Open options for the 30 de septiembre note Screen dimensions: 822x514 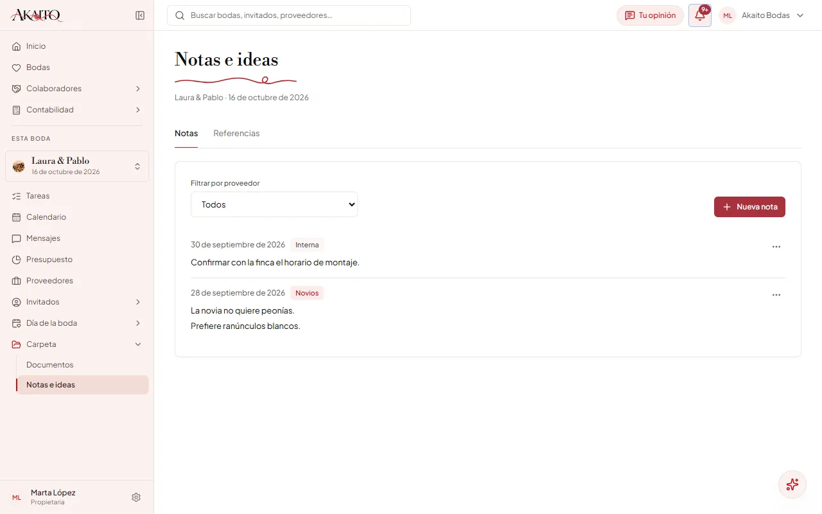(x=776, y=247)
